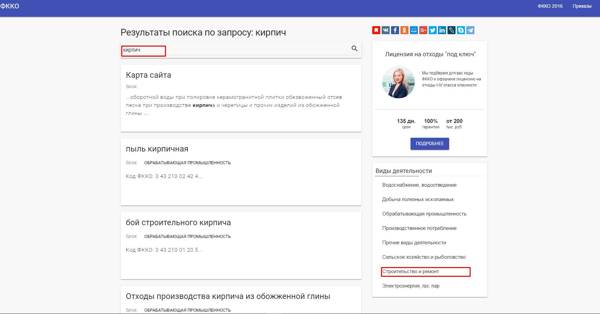This screenshot has height=314, width=600.
Task: Bookmark the page via red save icon
Action: pyautogui.click(x=376, y=30)
